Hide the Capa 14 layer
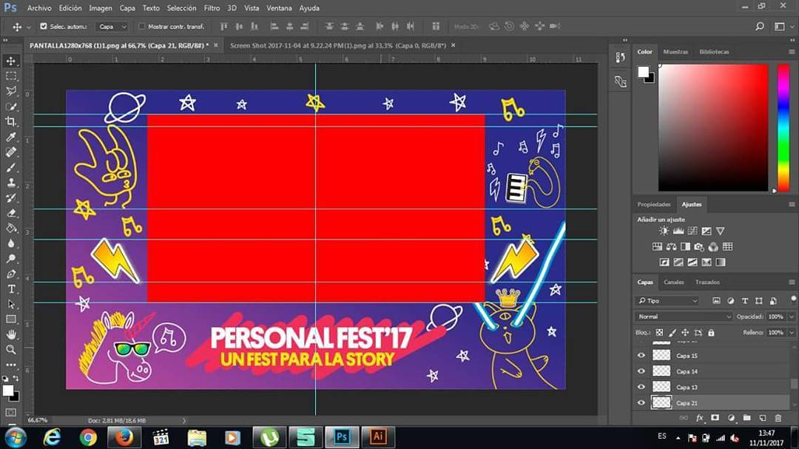Screen dimensions: 799x449 [641, 371]
